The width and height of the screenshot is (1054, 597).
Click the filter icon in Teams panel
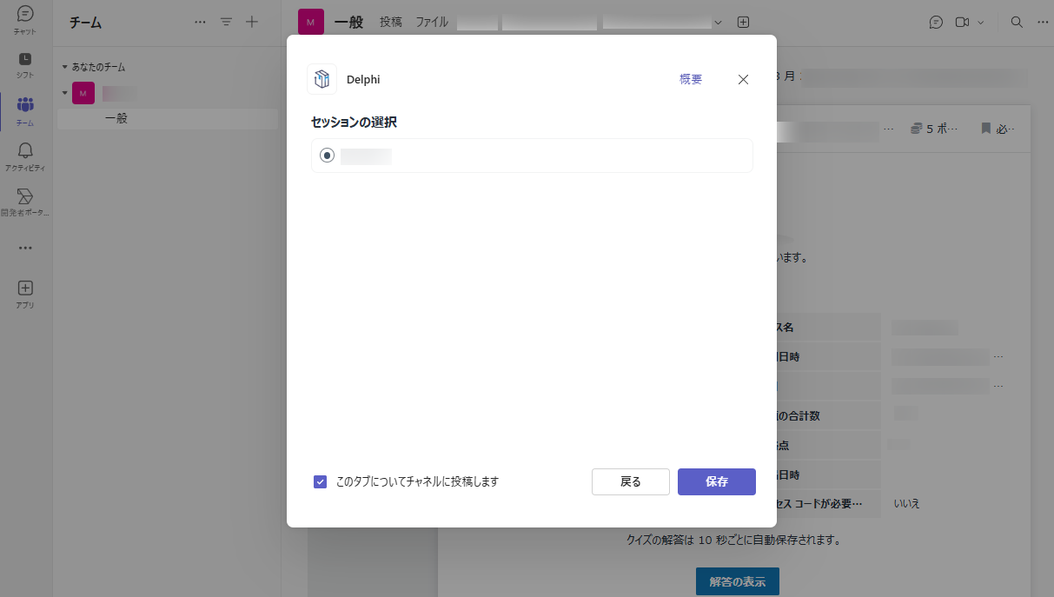click(226, 23)
